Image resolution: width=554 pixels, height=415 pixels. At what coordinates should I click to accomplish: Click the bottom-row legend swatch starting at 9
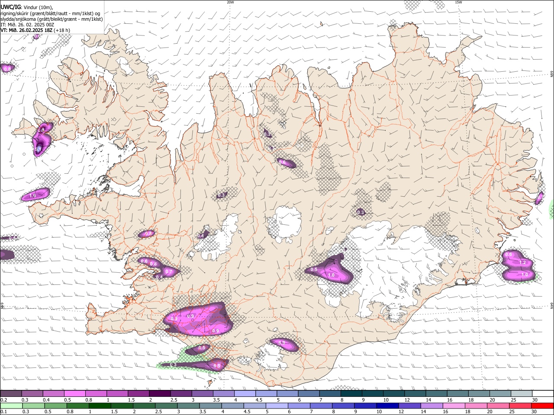(x=365, y=405)
